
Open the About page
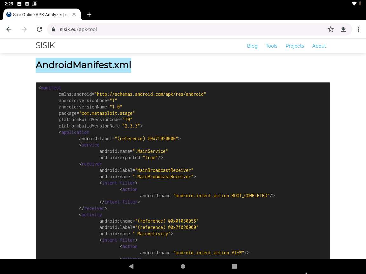tap(319, 46)
